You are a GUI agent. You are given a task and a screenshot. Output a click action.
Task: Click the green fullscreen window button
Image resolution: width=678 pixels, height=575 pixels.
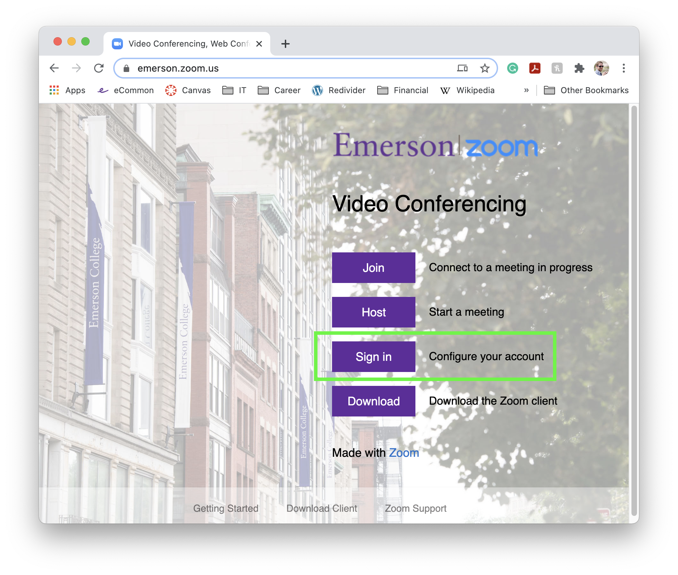point(85,41)
